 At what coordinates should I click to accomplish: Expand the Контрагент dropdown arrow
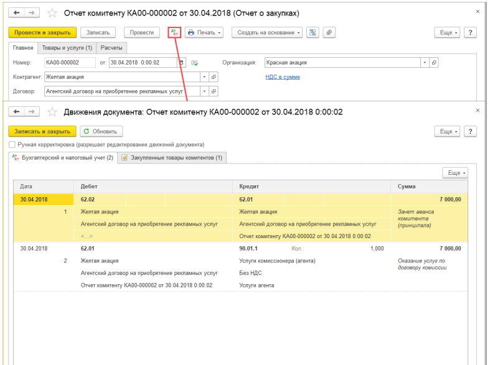[x=204, y=76]
